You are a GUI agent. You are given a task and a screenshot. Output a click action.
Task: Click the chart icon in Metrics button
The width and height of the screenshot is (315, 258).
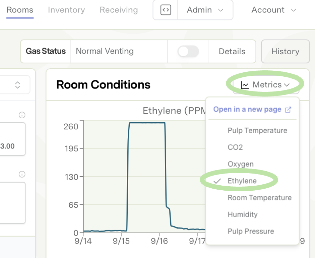[245, 85]
